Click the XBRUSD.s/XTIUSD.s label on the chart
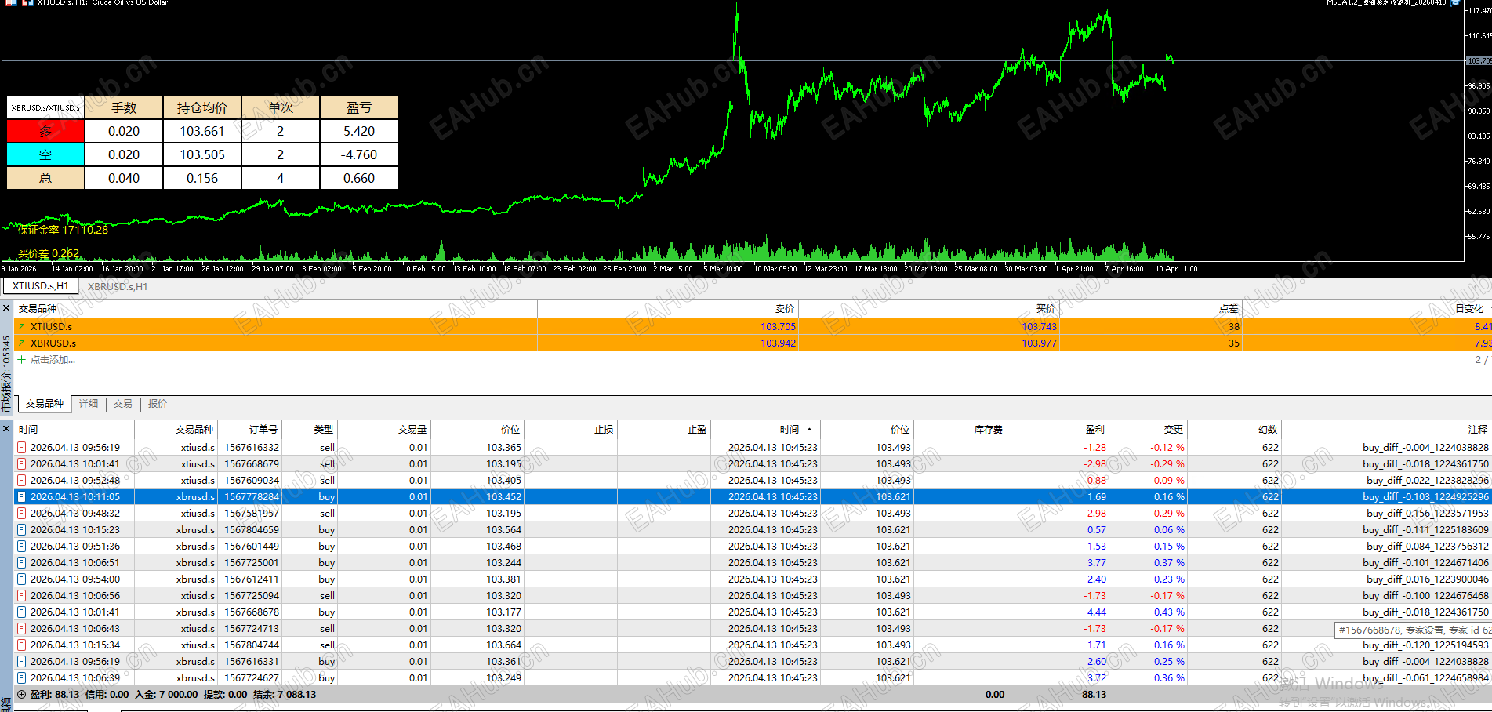 coord(45,107)
